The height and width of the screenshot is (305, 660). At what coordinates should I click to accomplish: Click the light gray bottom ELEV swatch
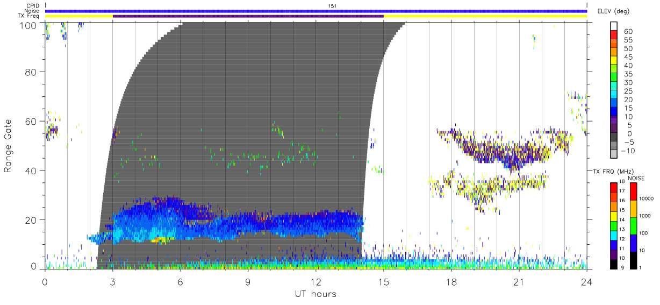614,154
